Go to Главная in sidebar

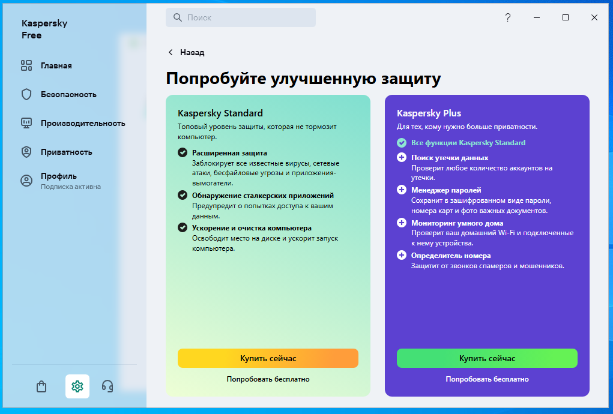(56, 65)
